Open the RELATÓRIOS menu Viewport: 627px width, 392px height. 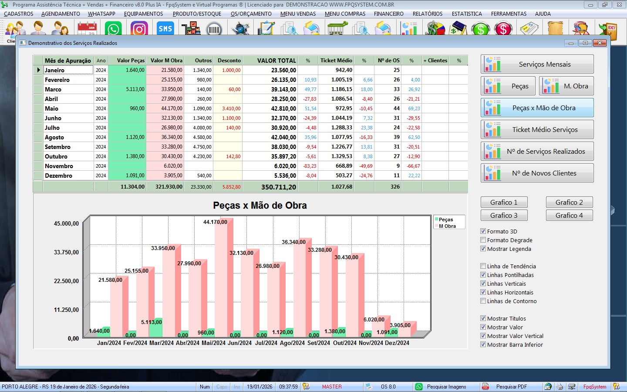[427, 14]
